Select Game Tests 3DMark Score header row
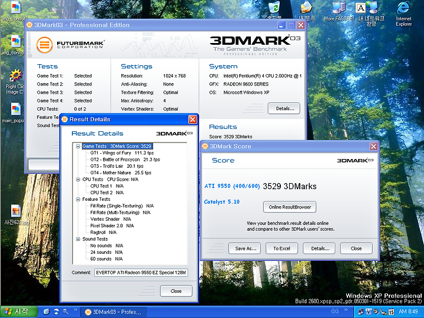This screenshot has height=318, width=424. click(x=117, y=146)
